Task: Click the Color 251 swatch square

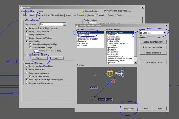Action: [141, 33]
